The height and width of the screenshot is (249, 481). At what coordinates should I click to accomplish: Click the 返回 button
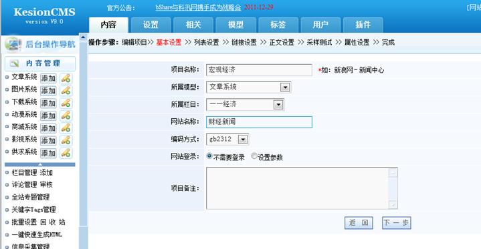(359, 223)
